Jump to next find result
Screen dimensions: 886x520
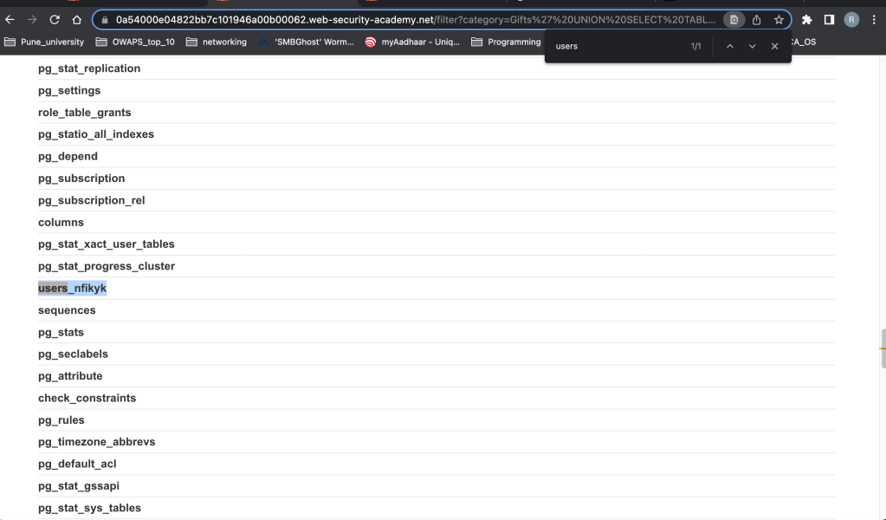(752, 46)
